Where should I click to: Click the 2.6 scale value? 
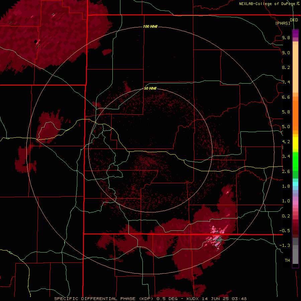tap(286, 172)
